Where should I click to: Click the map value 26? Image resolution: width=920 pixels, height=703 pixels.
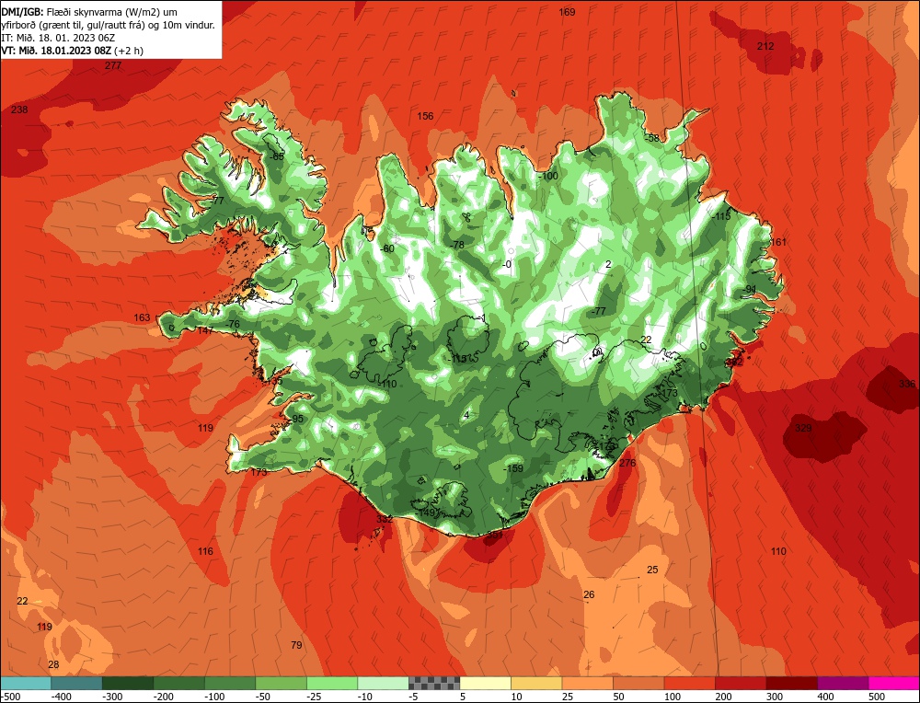tap(589, 595)
